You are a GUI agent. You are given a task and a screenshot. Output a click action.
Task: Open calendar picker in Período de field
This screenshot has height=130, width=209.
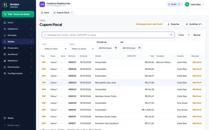pyautogui.click(x=116, y=48)
